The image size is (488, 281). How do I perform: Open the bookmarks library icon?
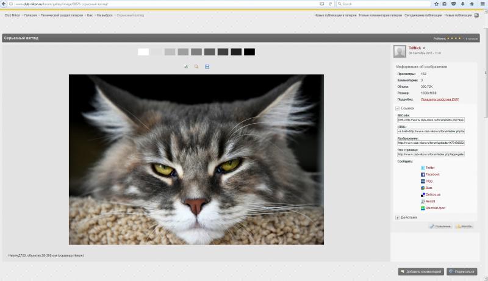coord(445,4)
